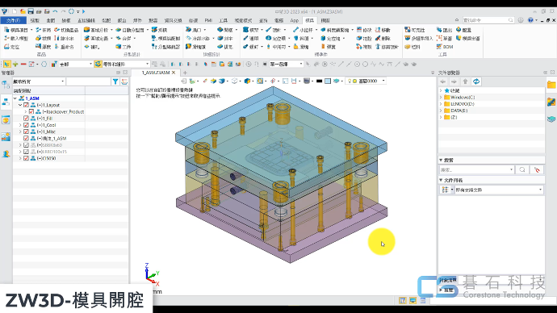Click the refresh icon in file browser panel
557x313 pixels.
pos(476,81)
